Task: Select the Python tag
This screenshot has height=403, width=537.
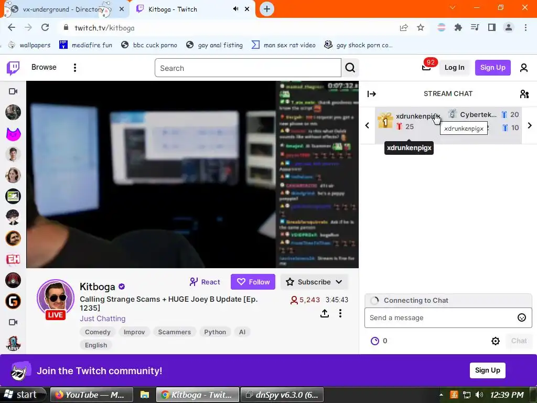Action: click(215, 332)
